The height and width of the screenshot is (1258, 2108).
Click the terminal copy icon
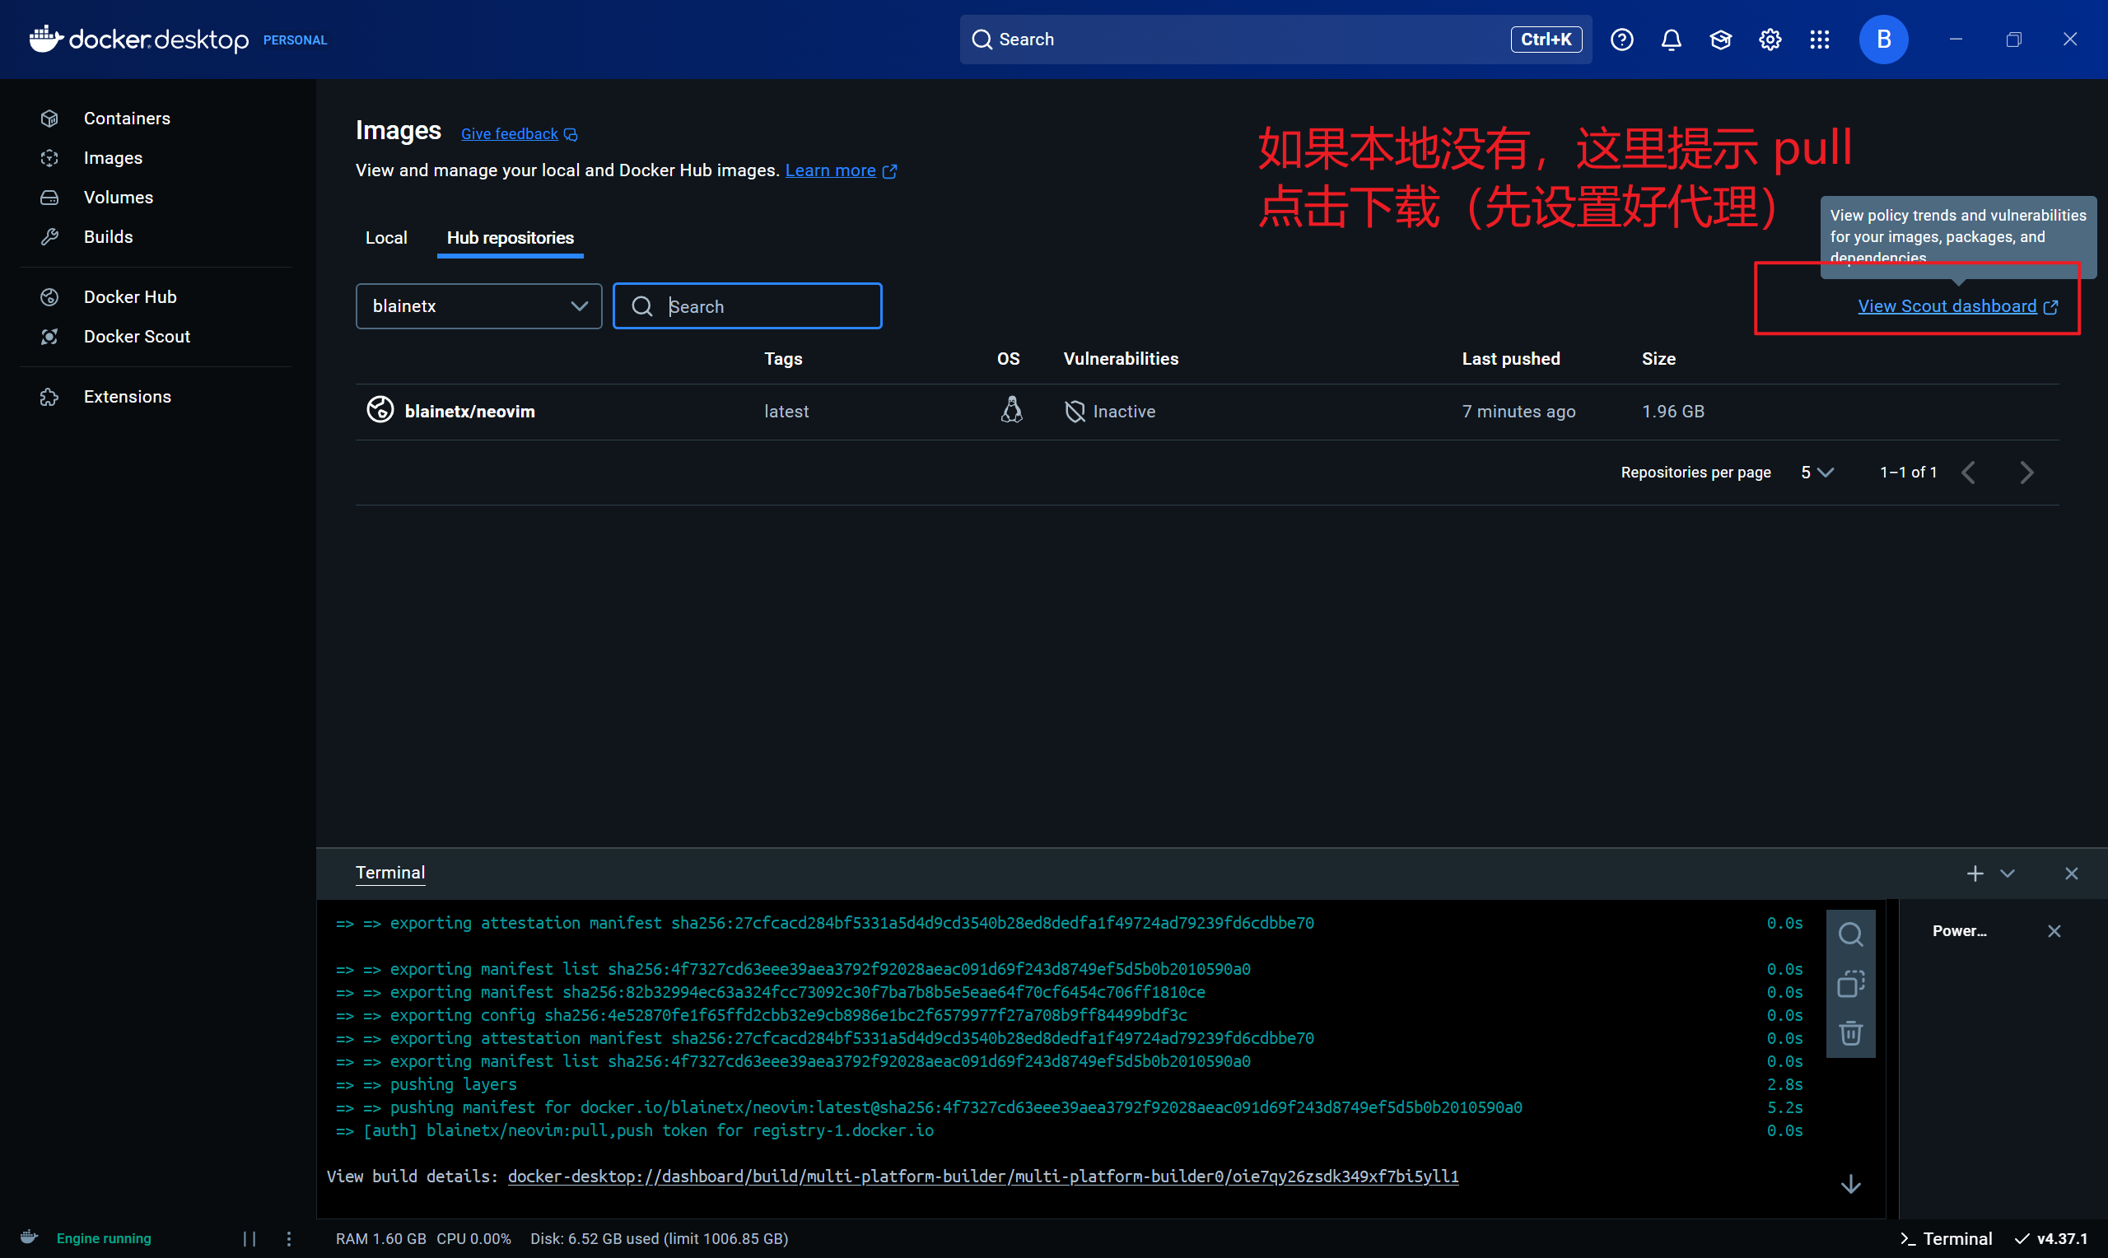click(1850, 984)
